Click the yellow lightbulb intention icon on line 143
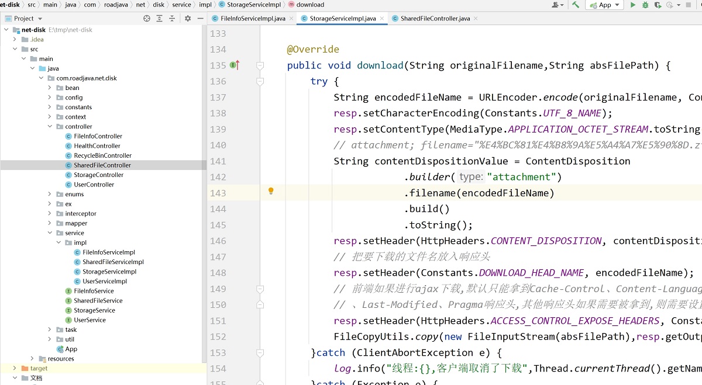 point(271,191)
